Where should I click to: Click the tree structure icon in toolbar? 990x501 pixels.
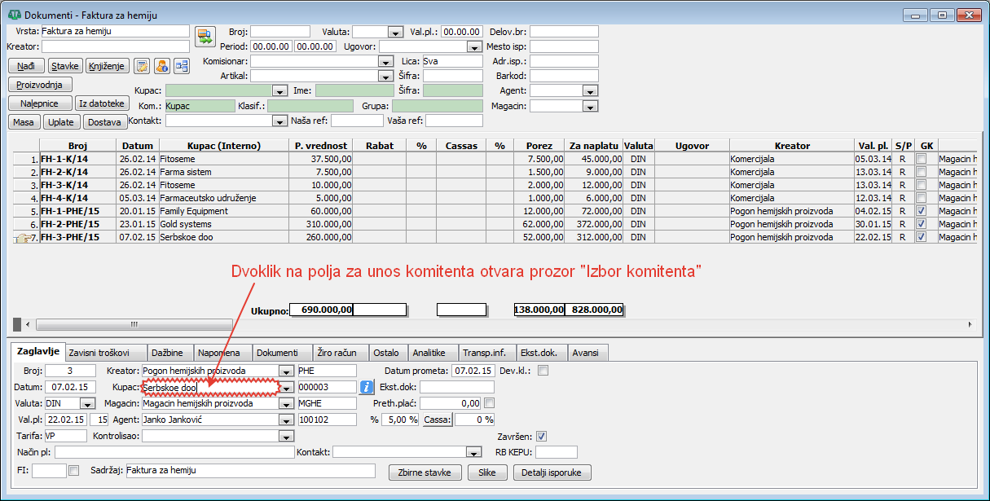pyautogui.click(x=181, y=66)
